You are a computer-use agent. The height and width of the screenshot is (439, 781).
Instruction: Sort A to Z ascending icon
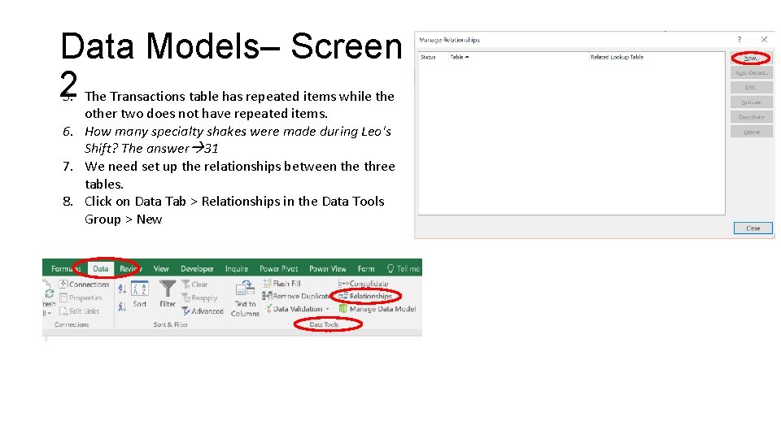tap(122, 288)
